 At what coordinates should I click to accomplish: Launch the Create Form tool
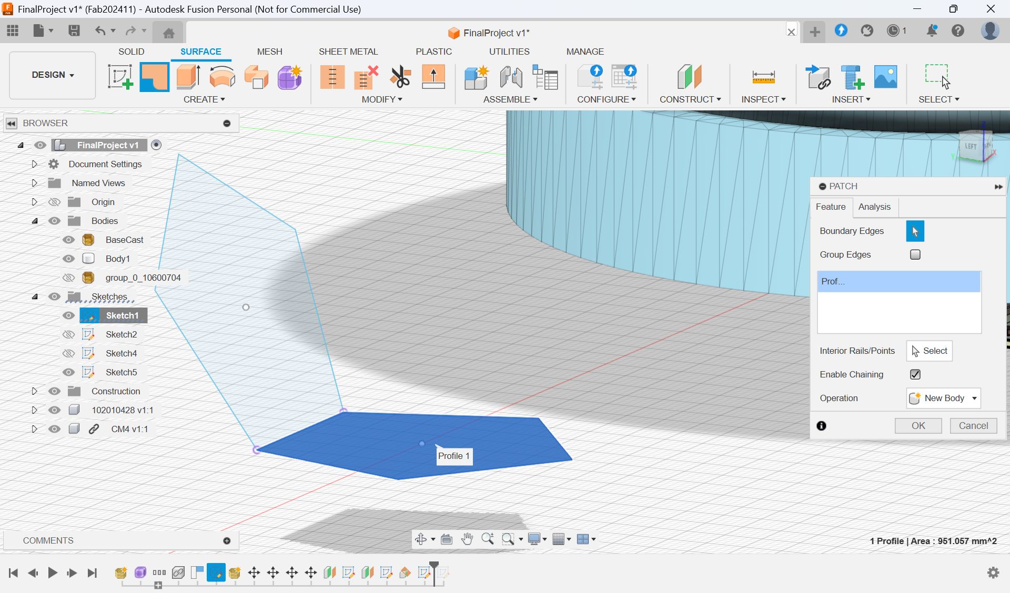[x=290, y=77]
